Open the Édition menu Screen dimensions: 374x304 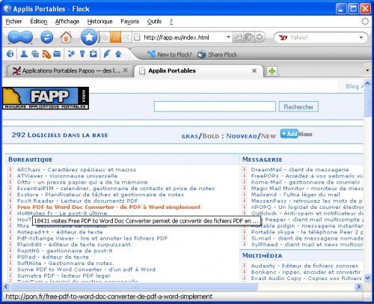coord(39,22)
